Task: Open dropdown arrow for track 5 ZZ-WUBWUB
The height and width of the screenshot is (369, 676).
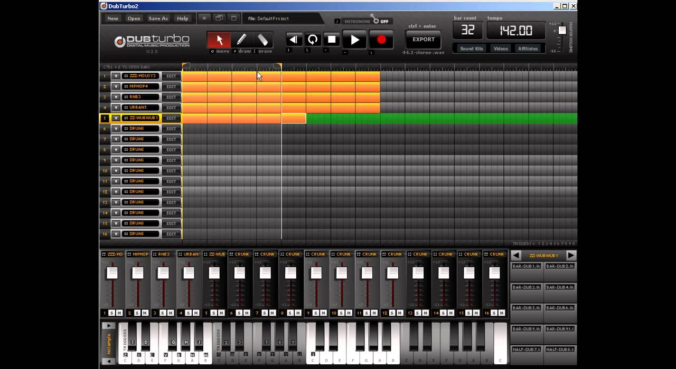Action: click(x=116, y=118)
